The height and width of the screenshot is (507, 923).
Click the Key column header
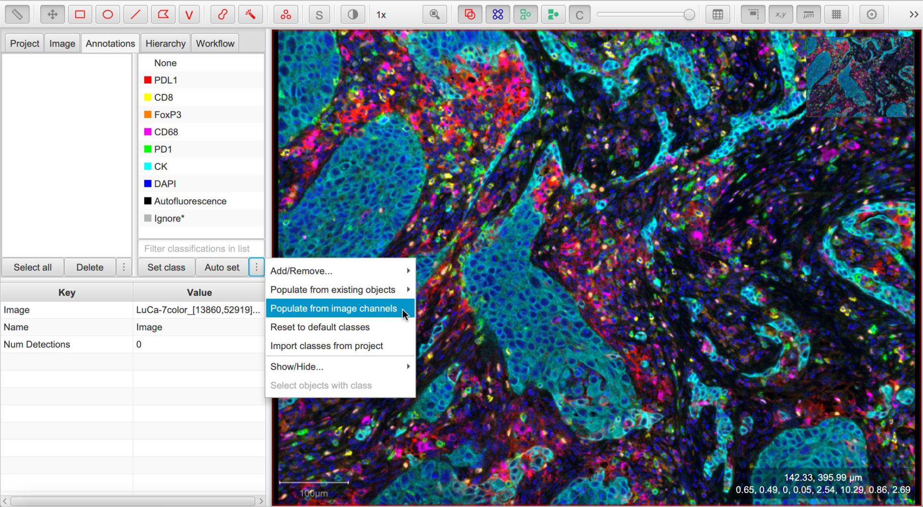(67, 292)
